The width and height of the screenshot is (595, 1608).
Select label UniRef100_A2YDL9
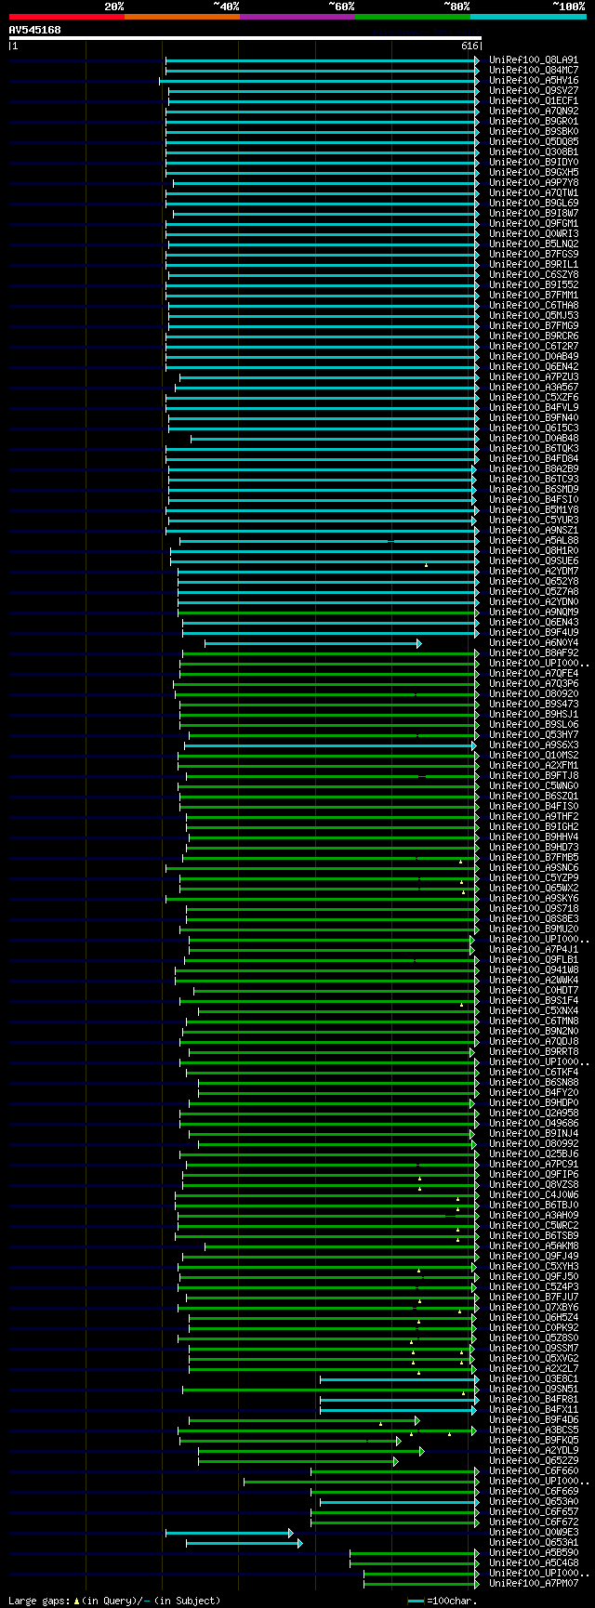click(534, 1450)
